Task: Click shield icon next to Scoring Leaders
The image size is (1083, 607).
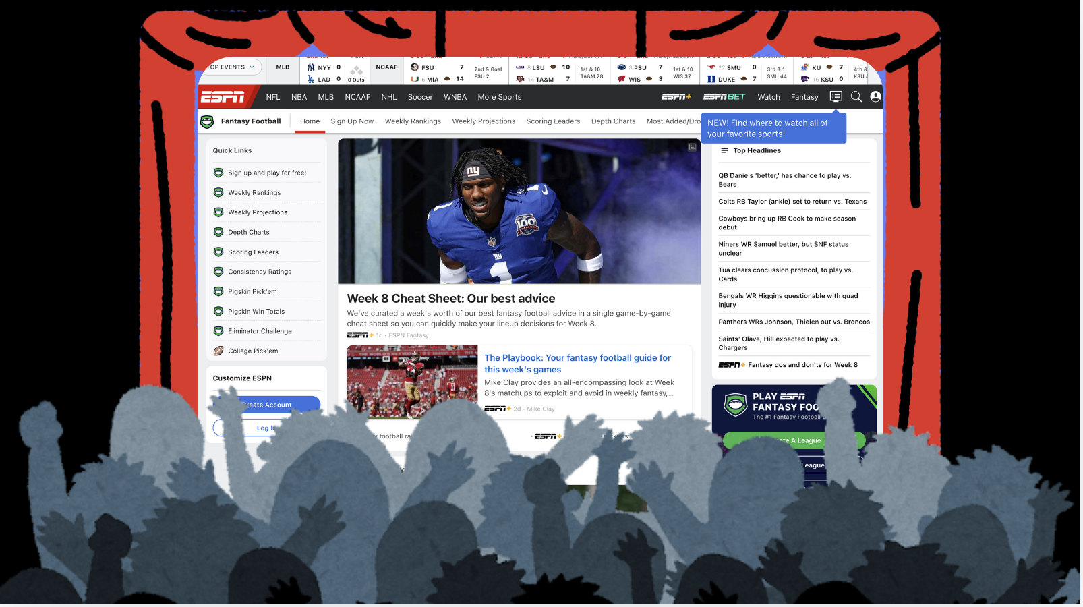Action: point(218,252)
